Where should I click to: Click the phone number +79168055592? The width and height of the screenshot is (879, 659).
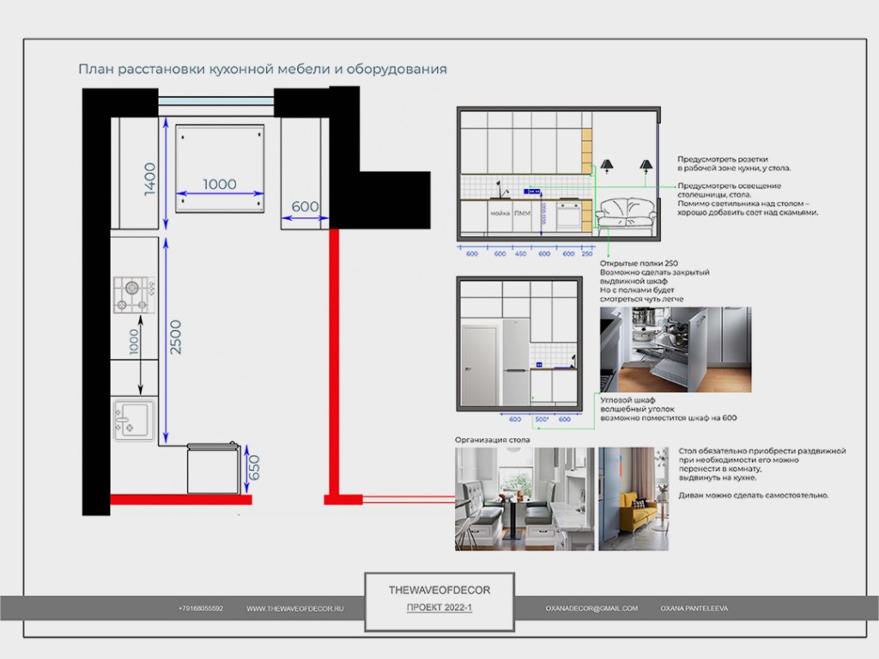coord(201,608)
